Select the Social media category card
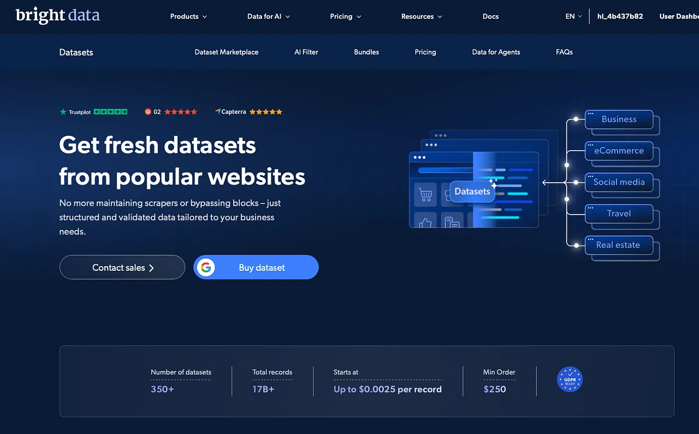 tap(619, 182)
